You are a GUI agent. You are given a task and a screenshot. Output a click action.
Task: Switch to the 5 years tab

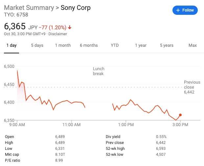(167, 45)
